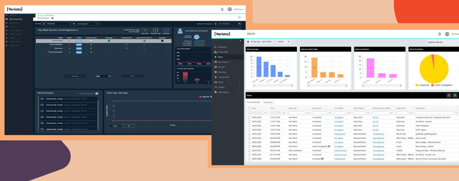This screenshot has width=459, height=181.
Task: Click the left handle of the Alerts by User range slider
Action: click(x=254, y=85)
